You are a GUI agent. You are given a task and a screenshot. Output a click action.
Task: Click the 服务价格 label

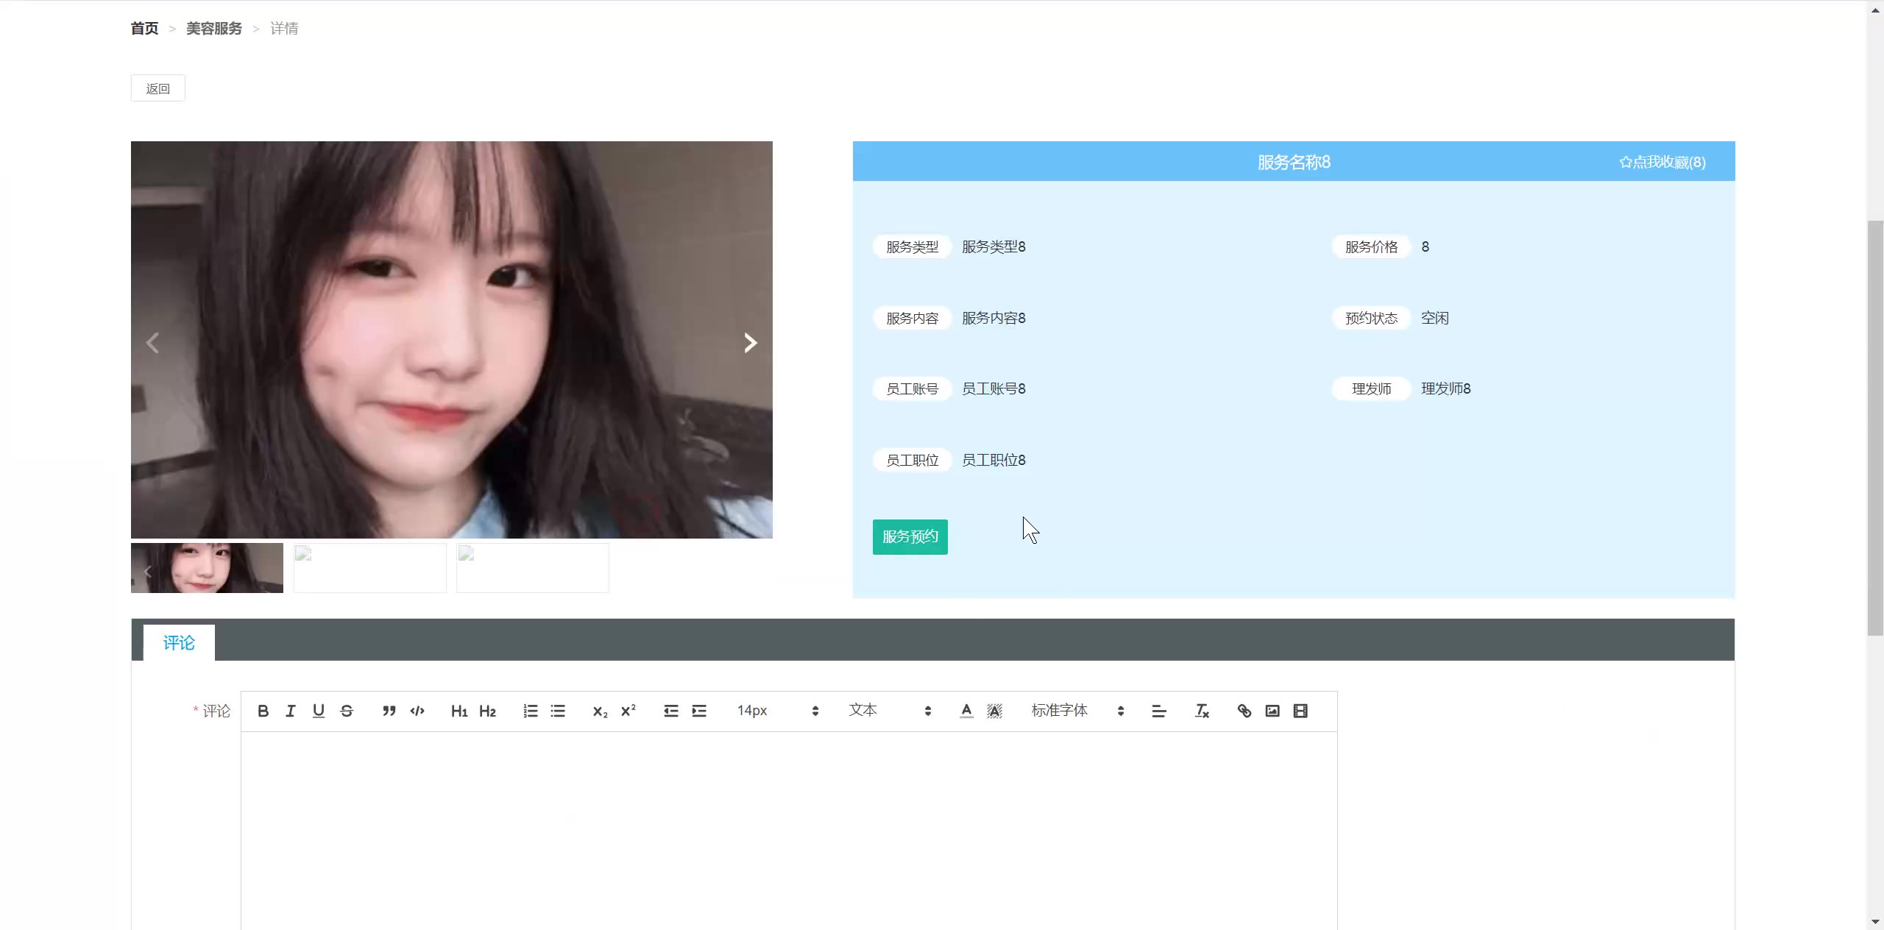[x=1371, y=247]
